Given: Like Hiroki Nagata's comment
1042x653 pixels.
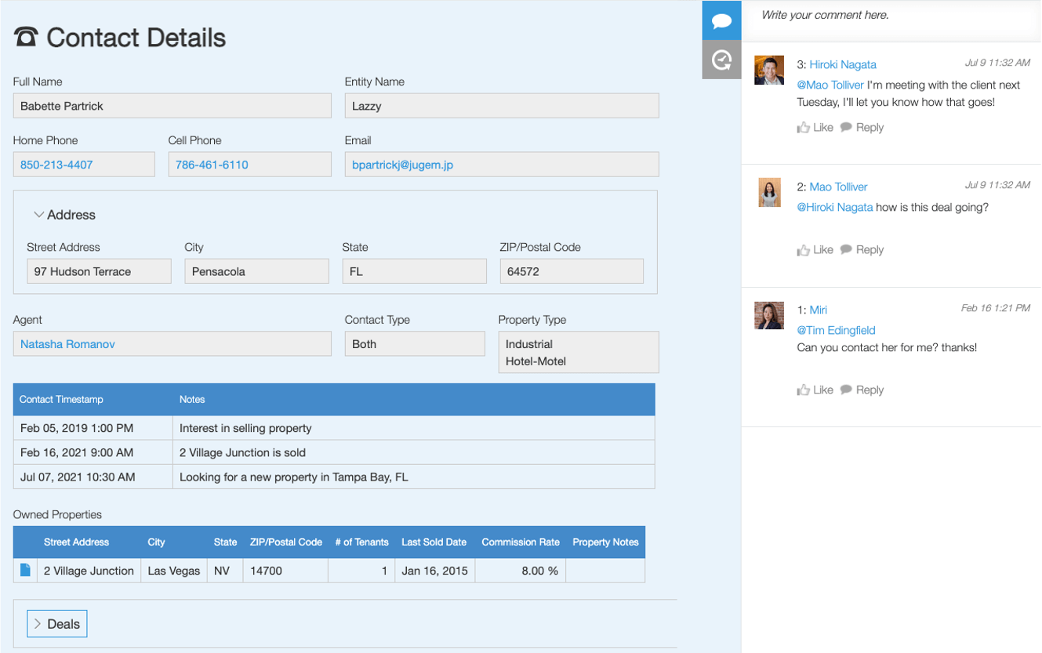Looking at the screenshot, I should (815, 127).
